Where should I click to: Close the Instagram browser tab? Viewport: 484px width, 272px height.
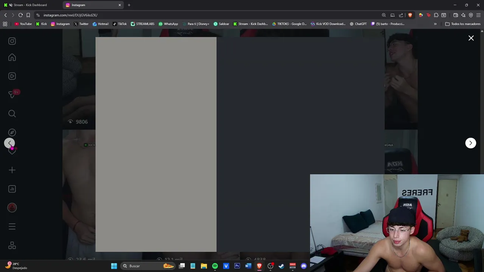pos(120,5)
